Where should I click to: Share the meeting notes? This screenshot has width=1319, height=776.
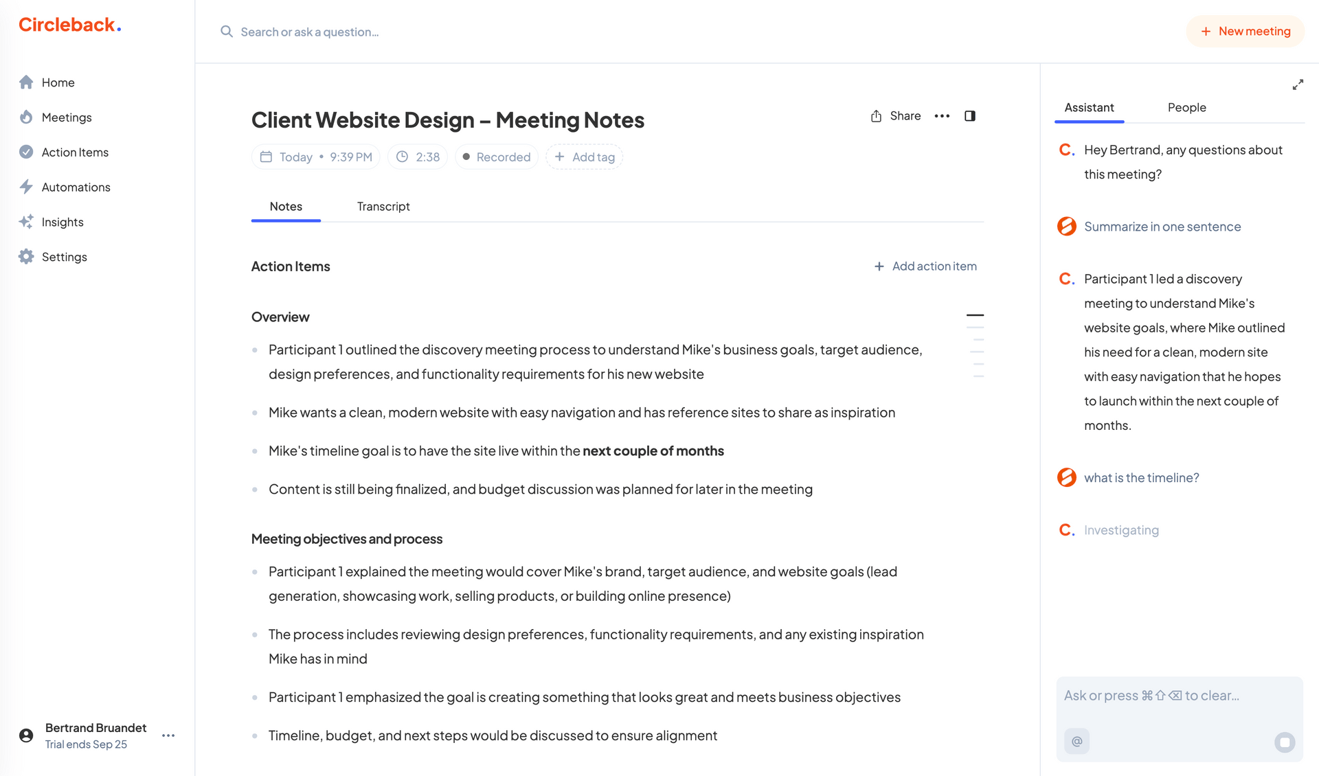[895, 115]
